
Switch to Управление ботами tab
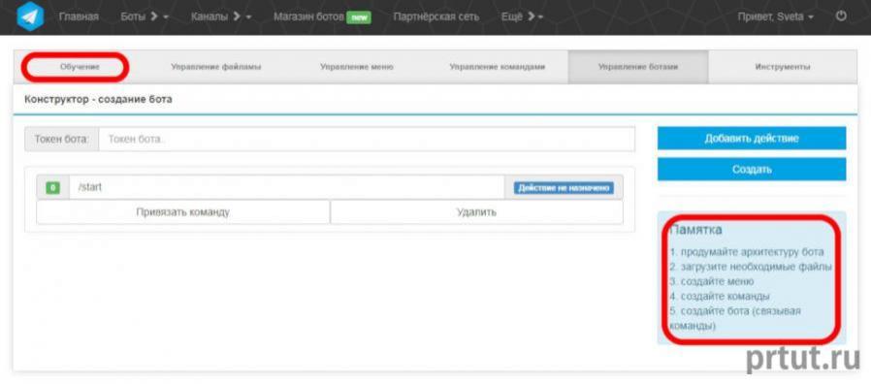pos(637,67)
